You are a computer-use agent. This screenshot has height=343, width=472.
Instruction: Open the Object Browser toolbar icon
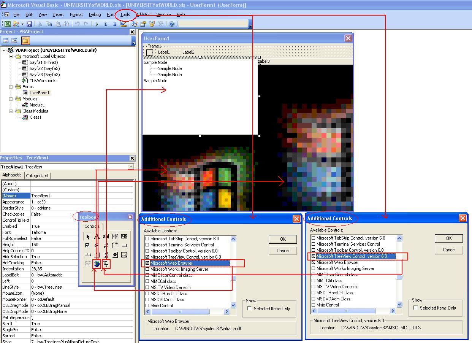(x=152, y=24)
